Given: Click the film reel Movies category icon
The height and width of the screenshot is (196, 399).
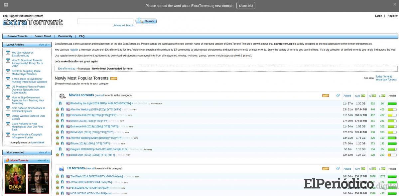Looking at the screenshot, I should coord(62,96).
